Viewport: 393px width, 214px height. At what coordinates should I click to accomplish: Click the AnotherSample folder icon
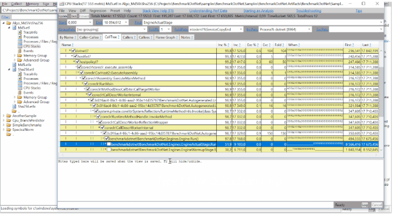[x=9, y=116]
